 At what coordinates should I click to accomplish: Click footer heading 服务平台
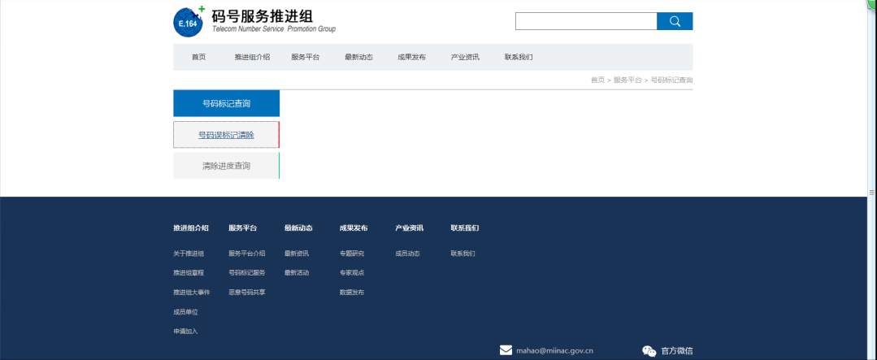pyautogui.click(x=243, y=228)
